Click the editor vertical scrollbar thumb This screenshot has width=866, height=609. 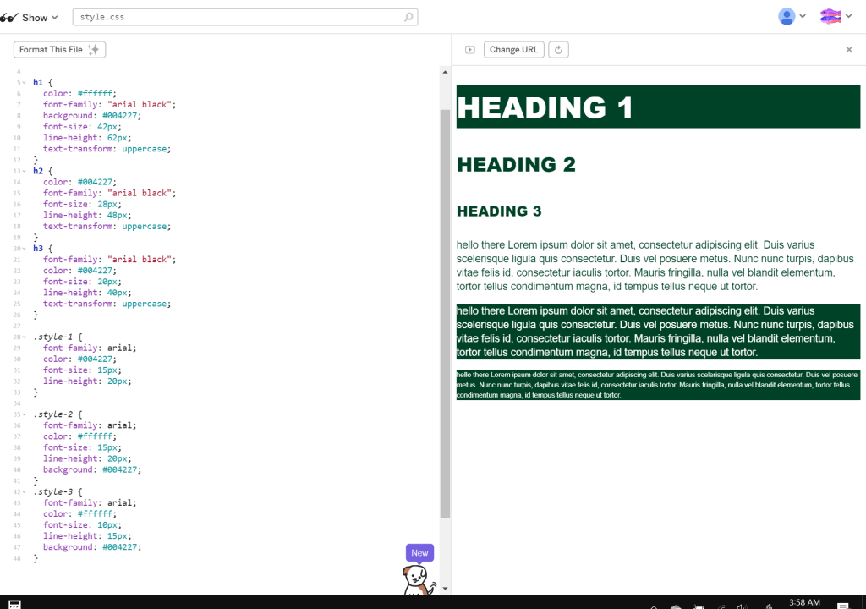445,313
